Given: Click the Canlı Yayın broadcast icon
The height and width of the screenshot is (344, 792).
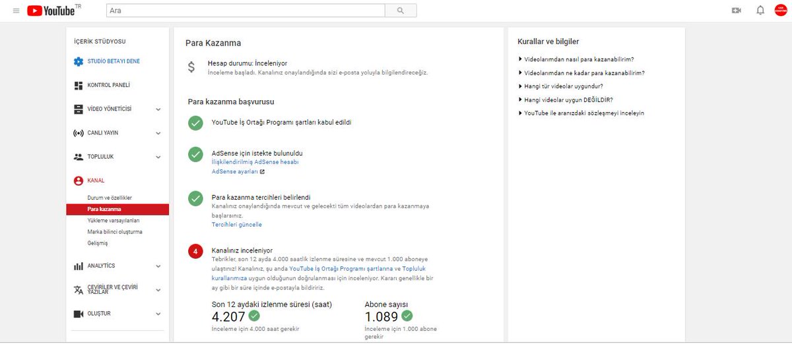Looking at the screenshot, I should pyautogui.click(x=79, y=132).
